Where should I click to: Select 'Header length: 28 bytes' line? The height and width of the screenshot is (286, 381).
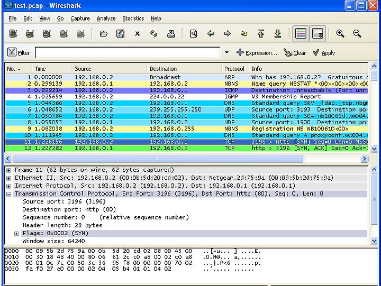(62, 225)
